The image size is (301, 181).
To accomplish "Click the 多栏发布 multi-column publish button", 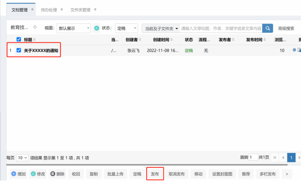I will click(268, 174).
